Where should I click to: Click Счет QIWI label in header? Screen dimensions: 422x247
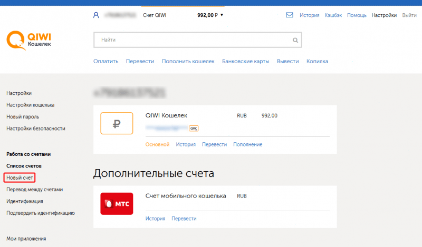[155, 15]
